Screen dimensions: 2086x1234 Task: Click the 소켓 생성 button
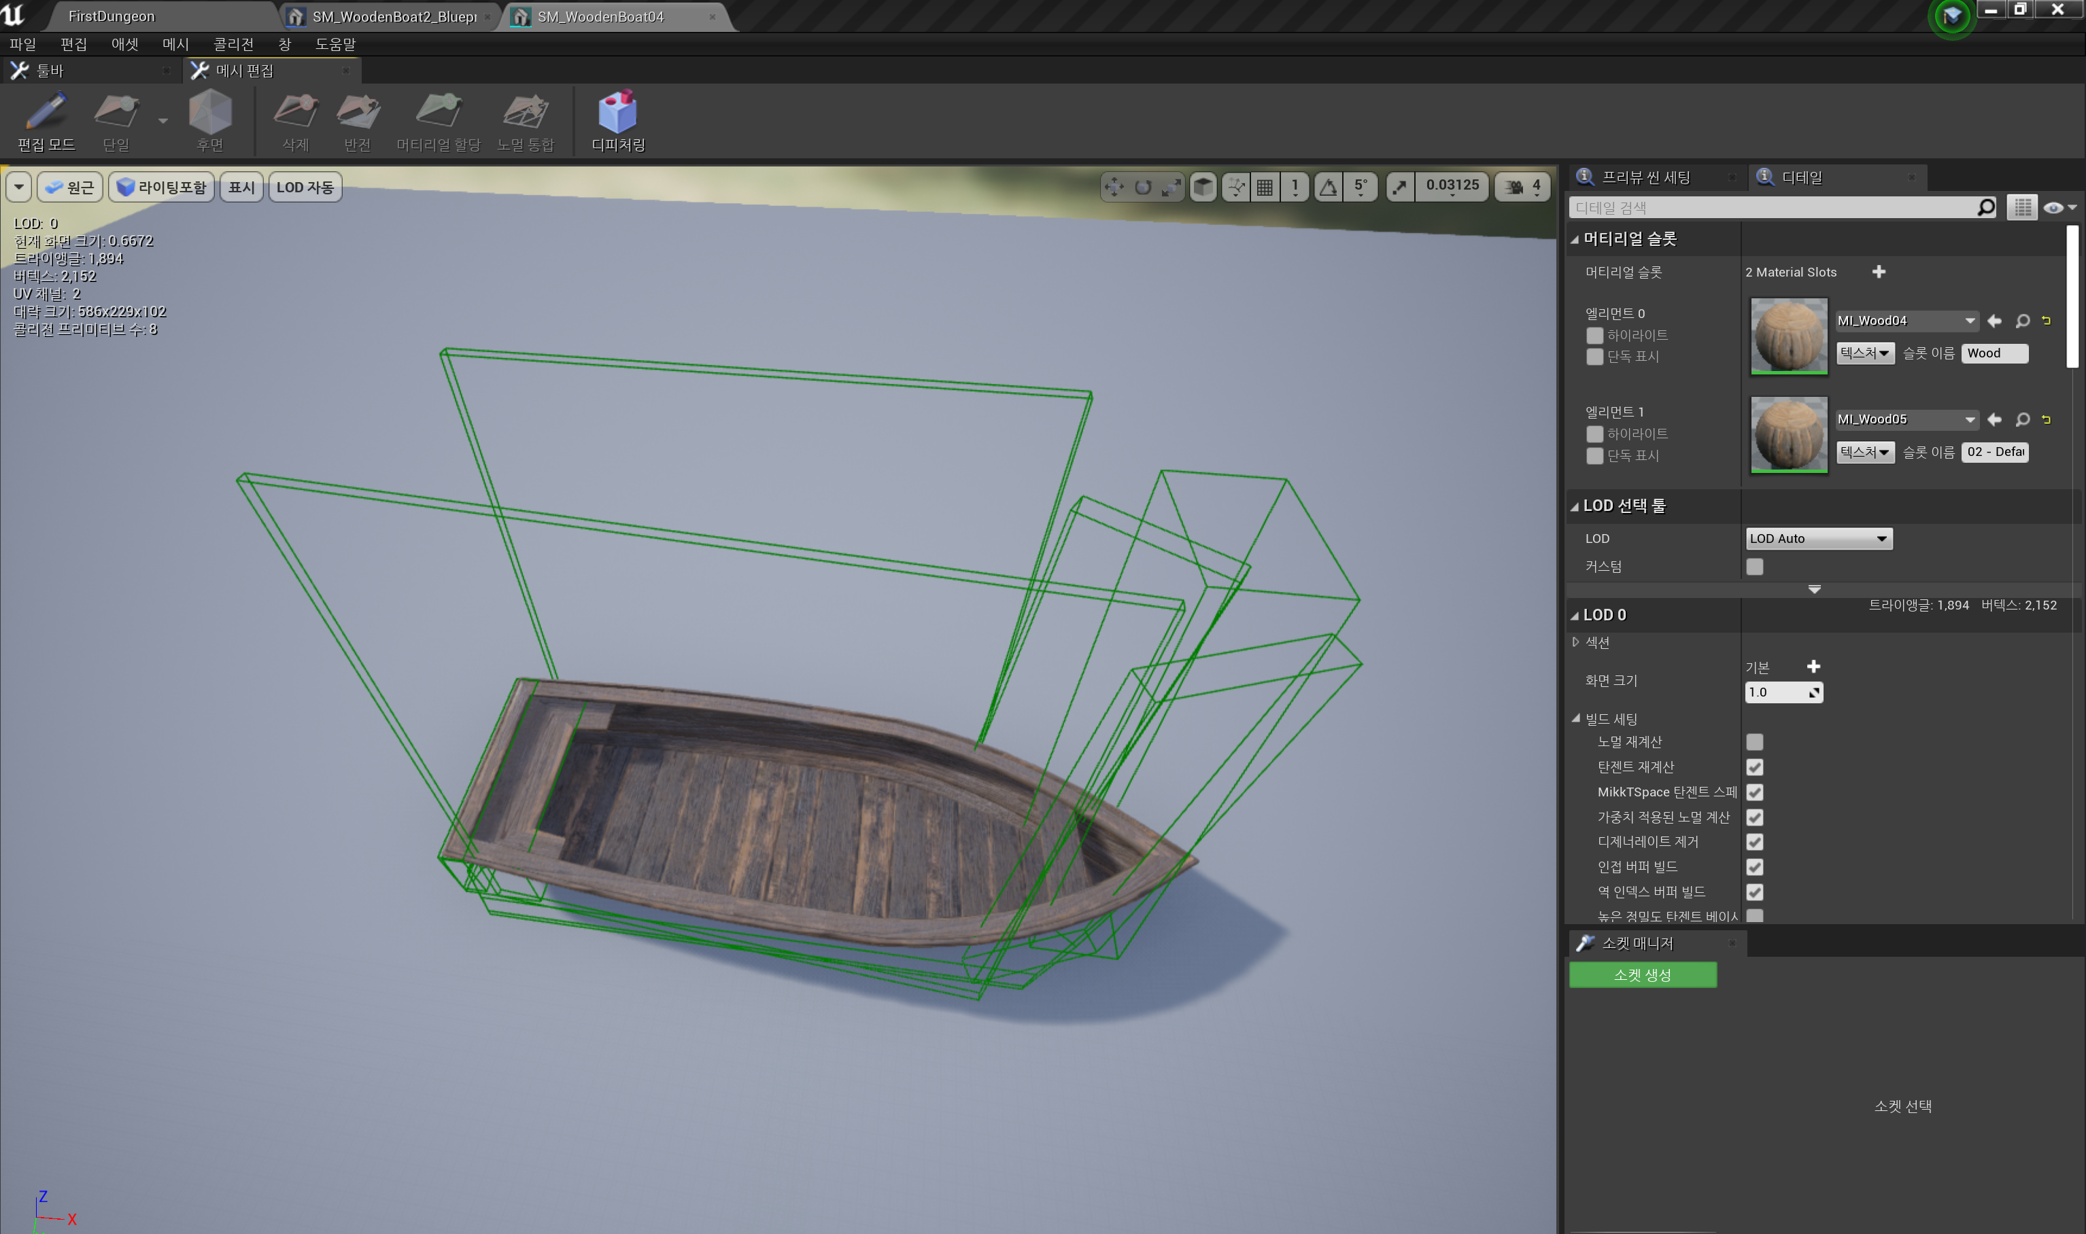pyautogui.click(x=1643, y=974)
